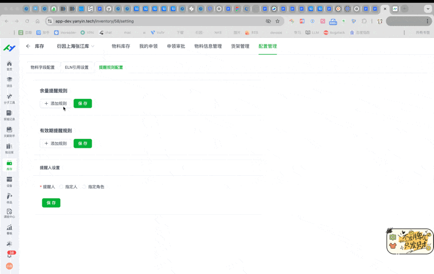Open 申领审批 menu item
Image resolution: width=434 pixels, height=274 pixels.
176,47
